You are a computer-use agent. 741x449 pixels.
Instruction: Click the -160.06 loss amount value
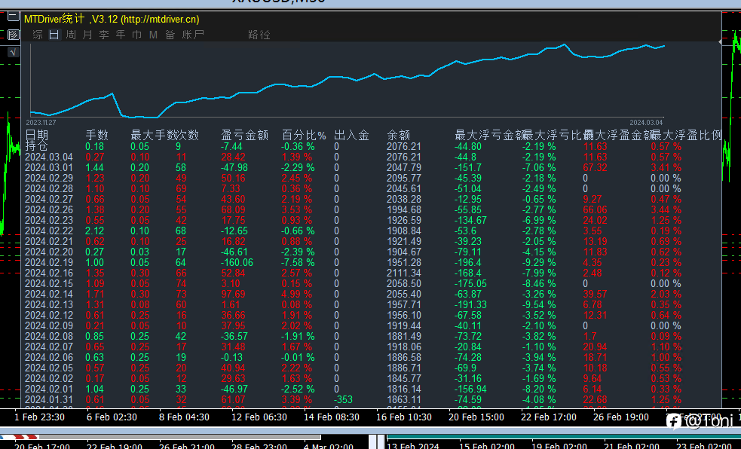[237, 262]
